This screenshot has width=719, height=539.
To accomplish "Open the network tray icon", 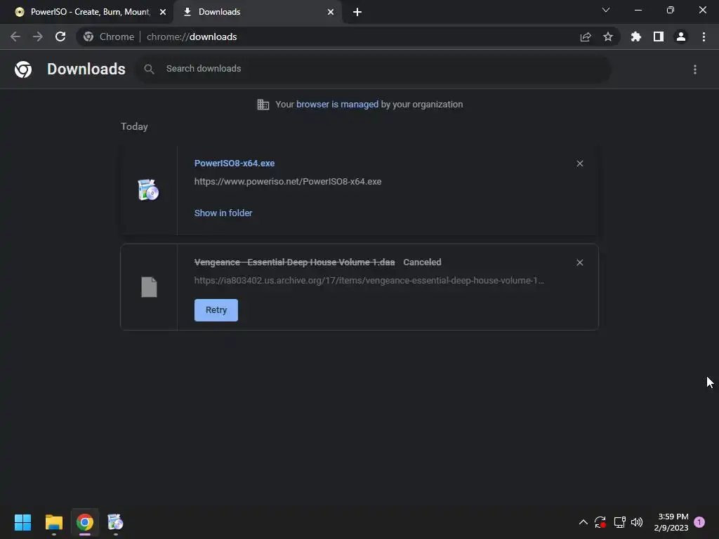I will 619,522.
